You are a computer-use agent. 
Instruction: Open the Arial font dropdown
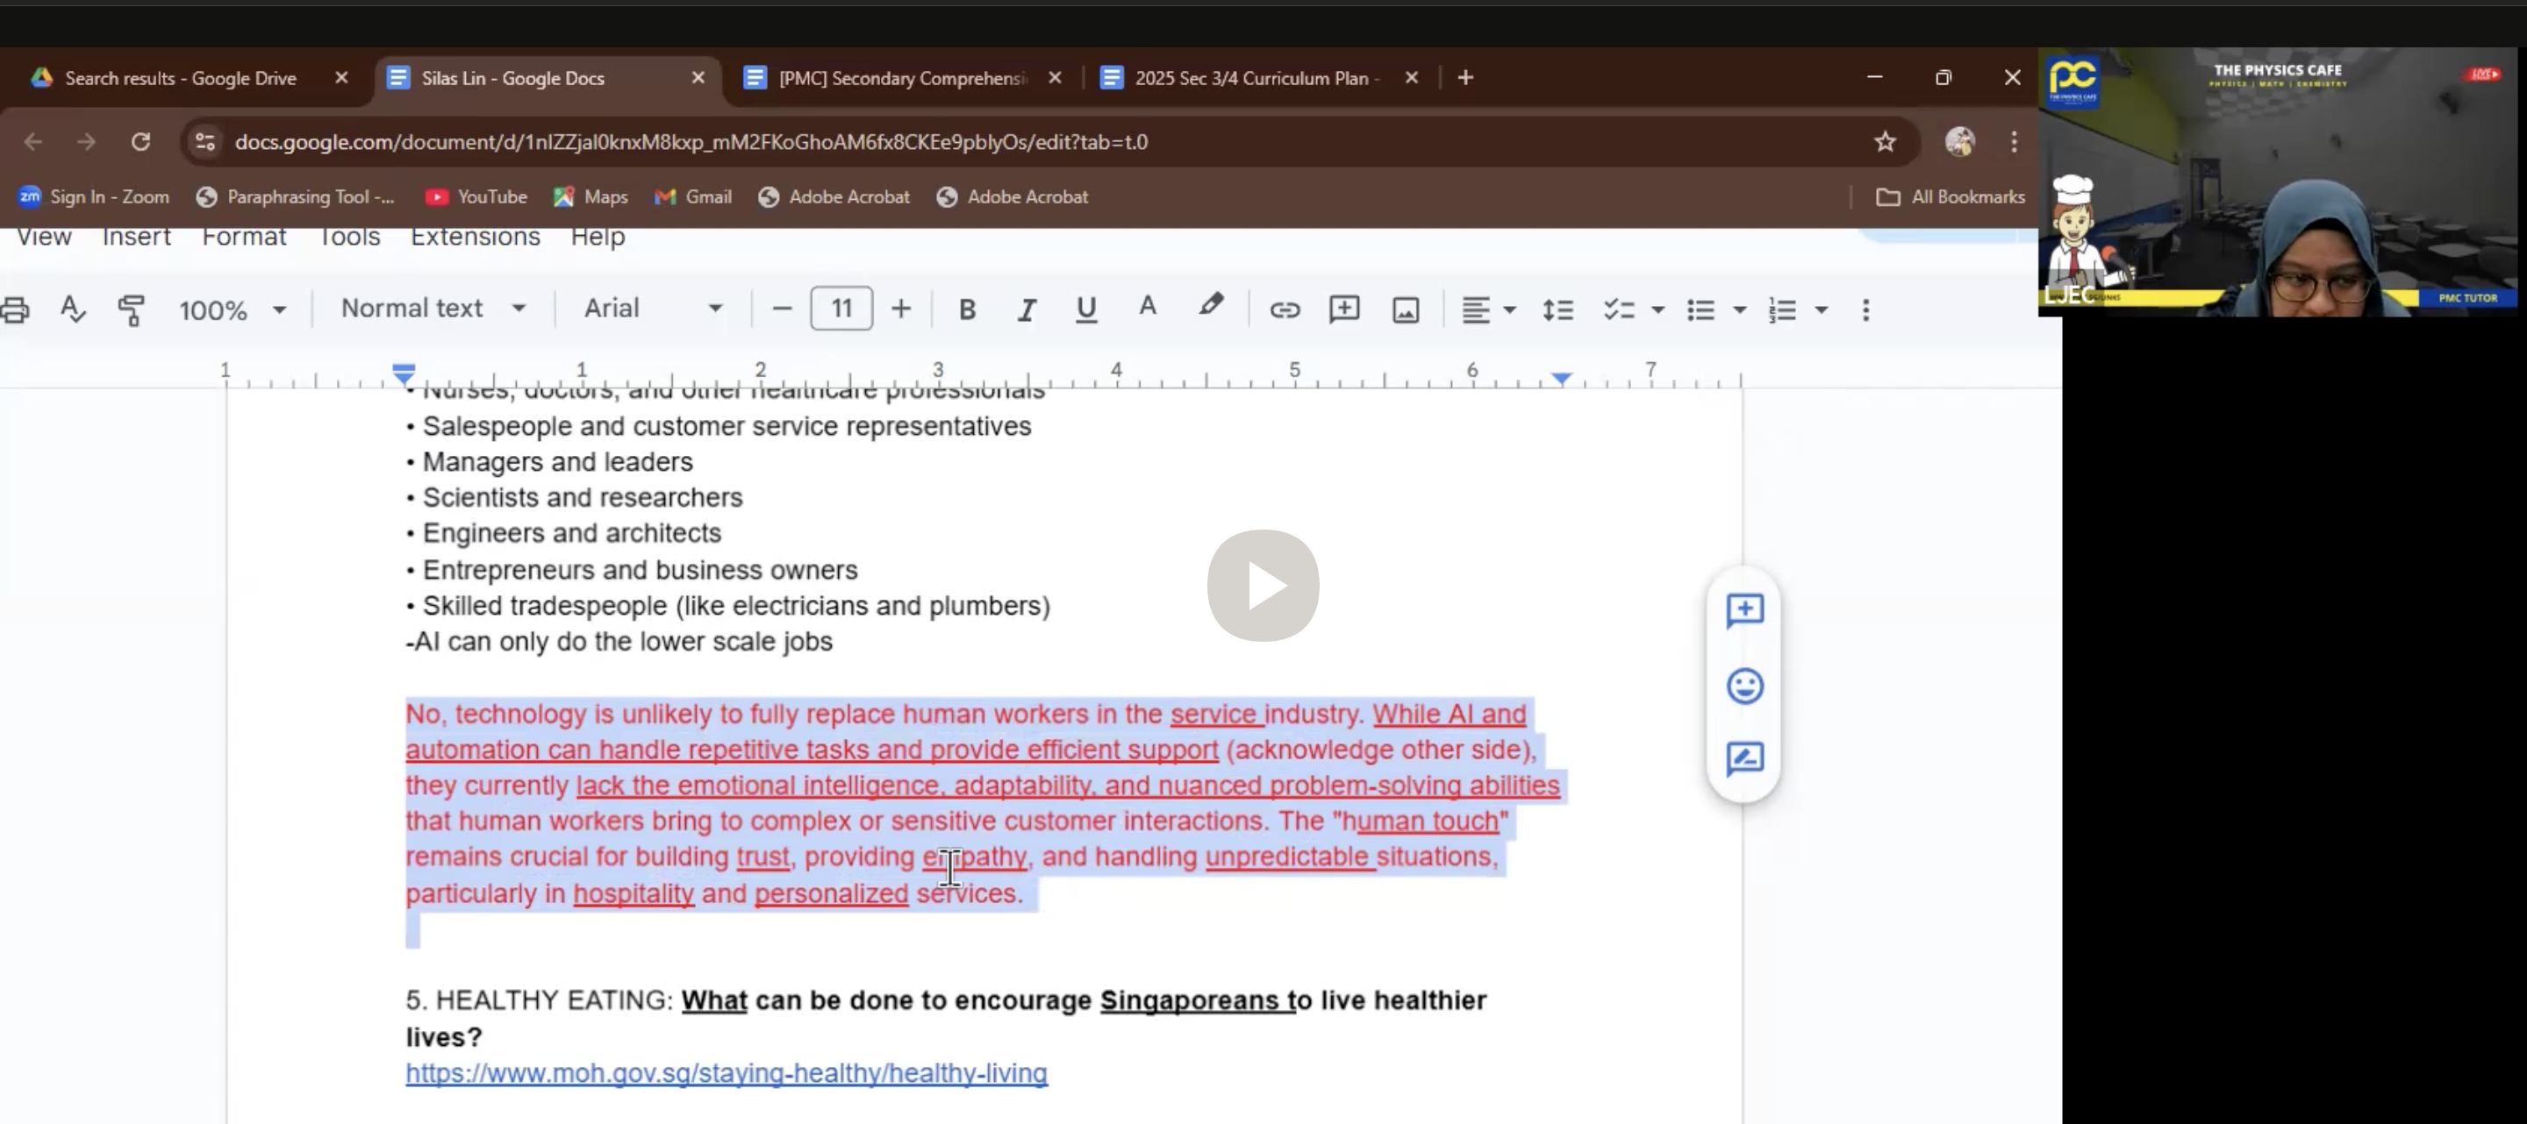coord(654,309)
